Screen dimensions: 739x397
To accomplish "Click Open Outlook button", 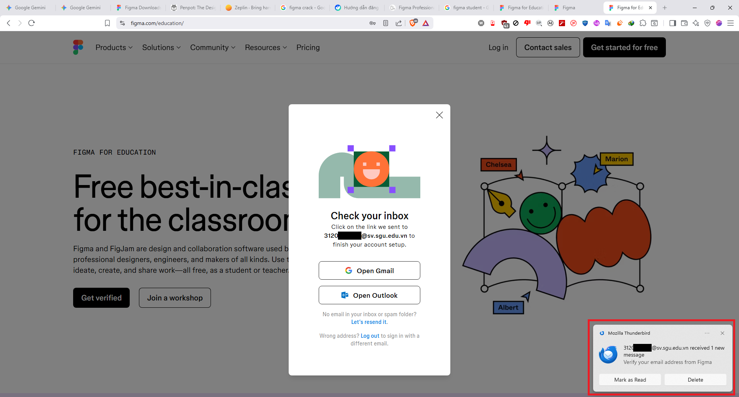I will pos(369,295).
